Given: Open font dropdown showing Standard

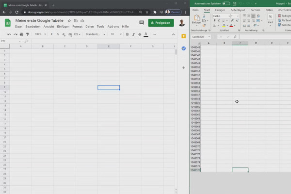Looking at the screenshot, I should pos(96,34).
